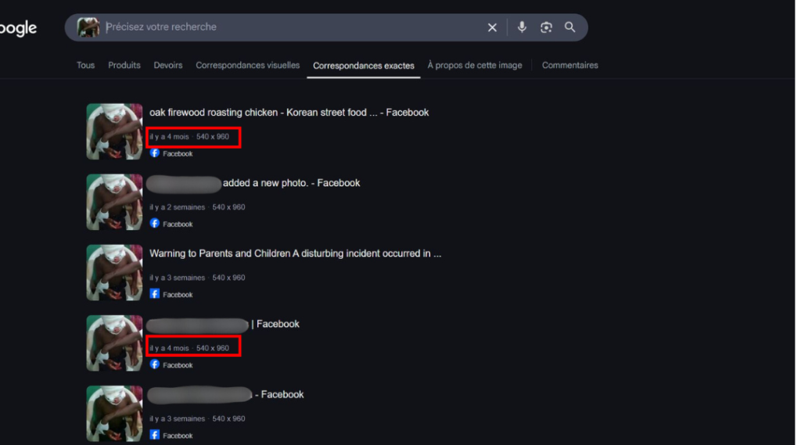The width and height of the screenshot is (801, 445).
Task: Click Facebook icon under the last result
Action: pos(154,436)
